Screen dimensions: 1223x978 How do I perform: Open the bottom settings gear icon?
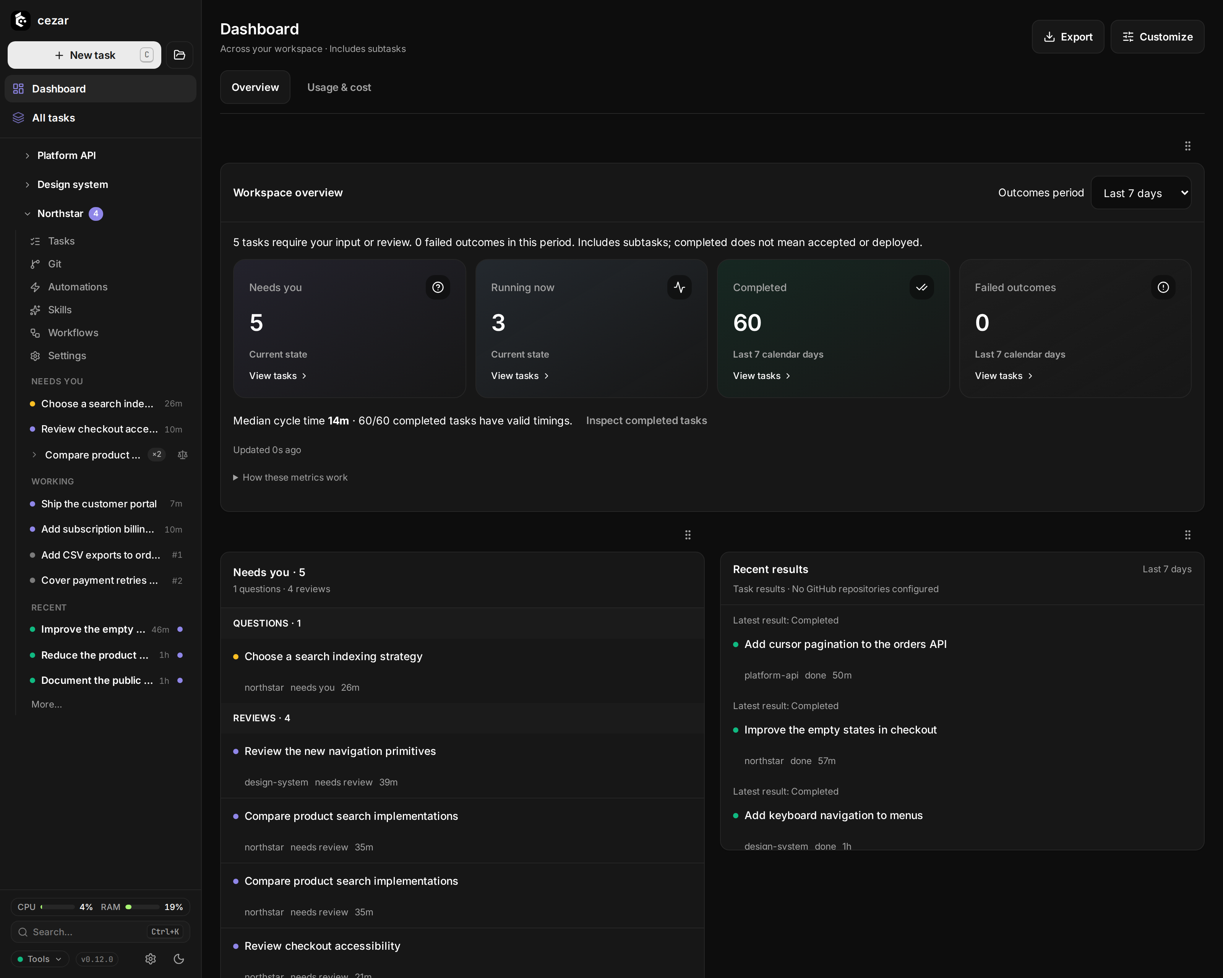[x=150, y=959]
